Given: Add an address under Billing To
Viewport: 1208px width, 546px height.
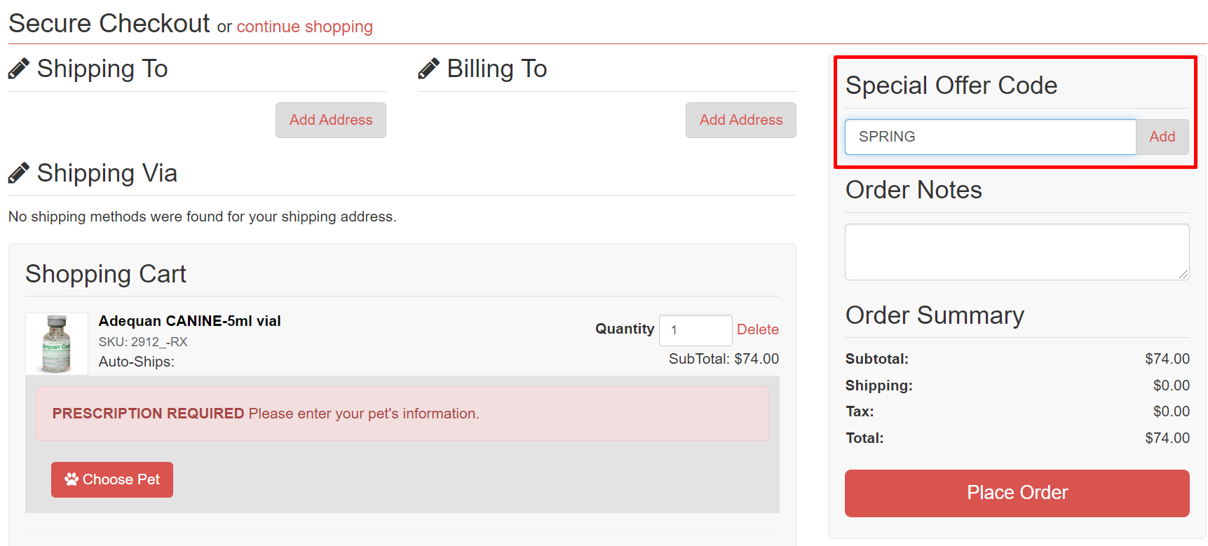Looking at the screenshot, I should [741, 120].
